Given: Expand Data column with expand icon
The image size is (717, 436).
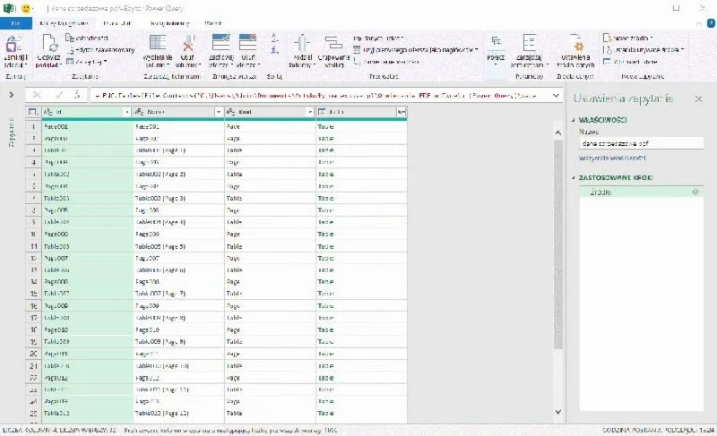Looking at the screenshot, I should point(401,112).
